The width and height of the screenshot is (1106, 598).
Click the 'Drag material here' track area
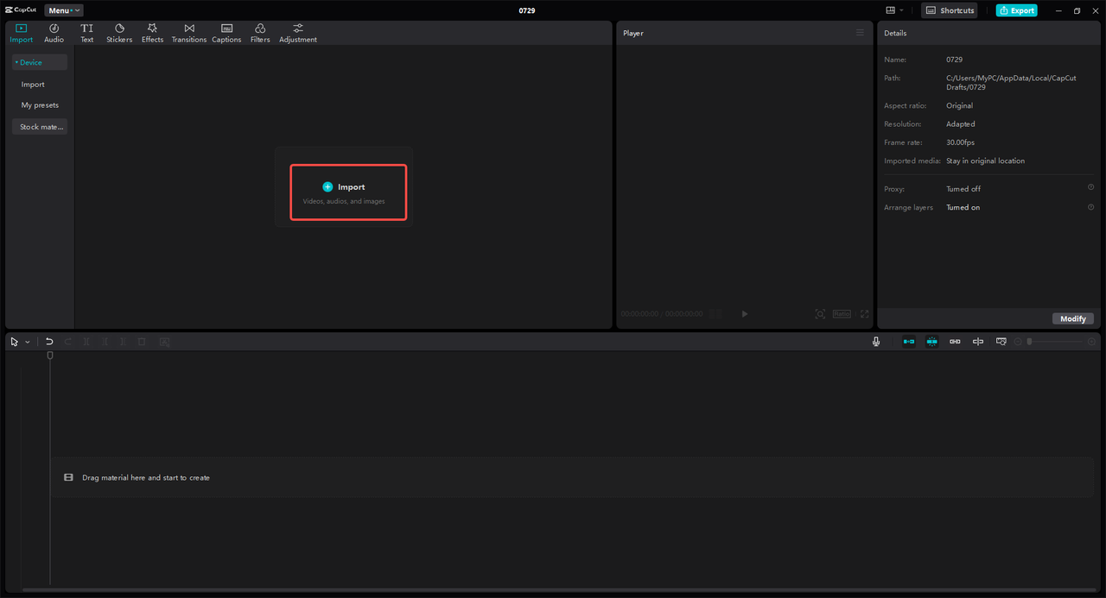572,477
